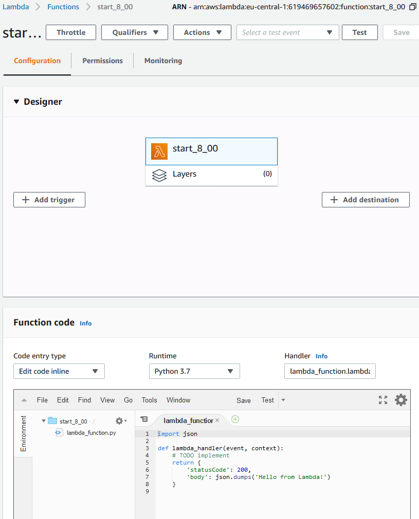Copy the function ARN with the copy icon

[413, 7]
